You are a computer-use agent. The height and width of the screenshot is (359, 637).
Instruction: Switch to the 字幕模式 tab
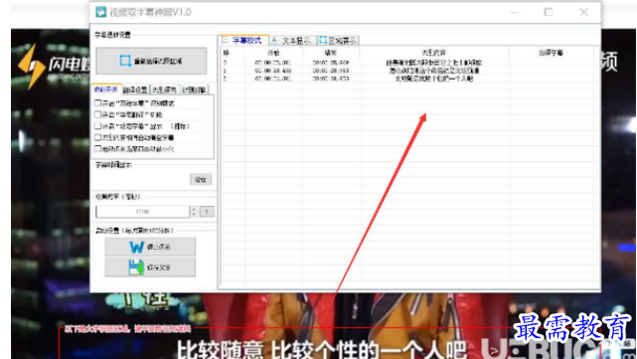click(x=242, y=40)
